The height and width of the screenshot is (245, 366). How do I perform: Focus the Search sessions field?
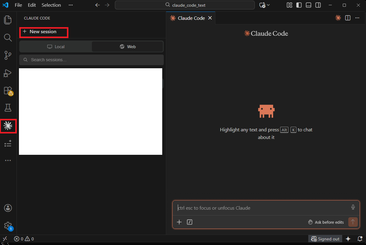click(92, 60)
